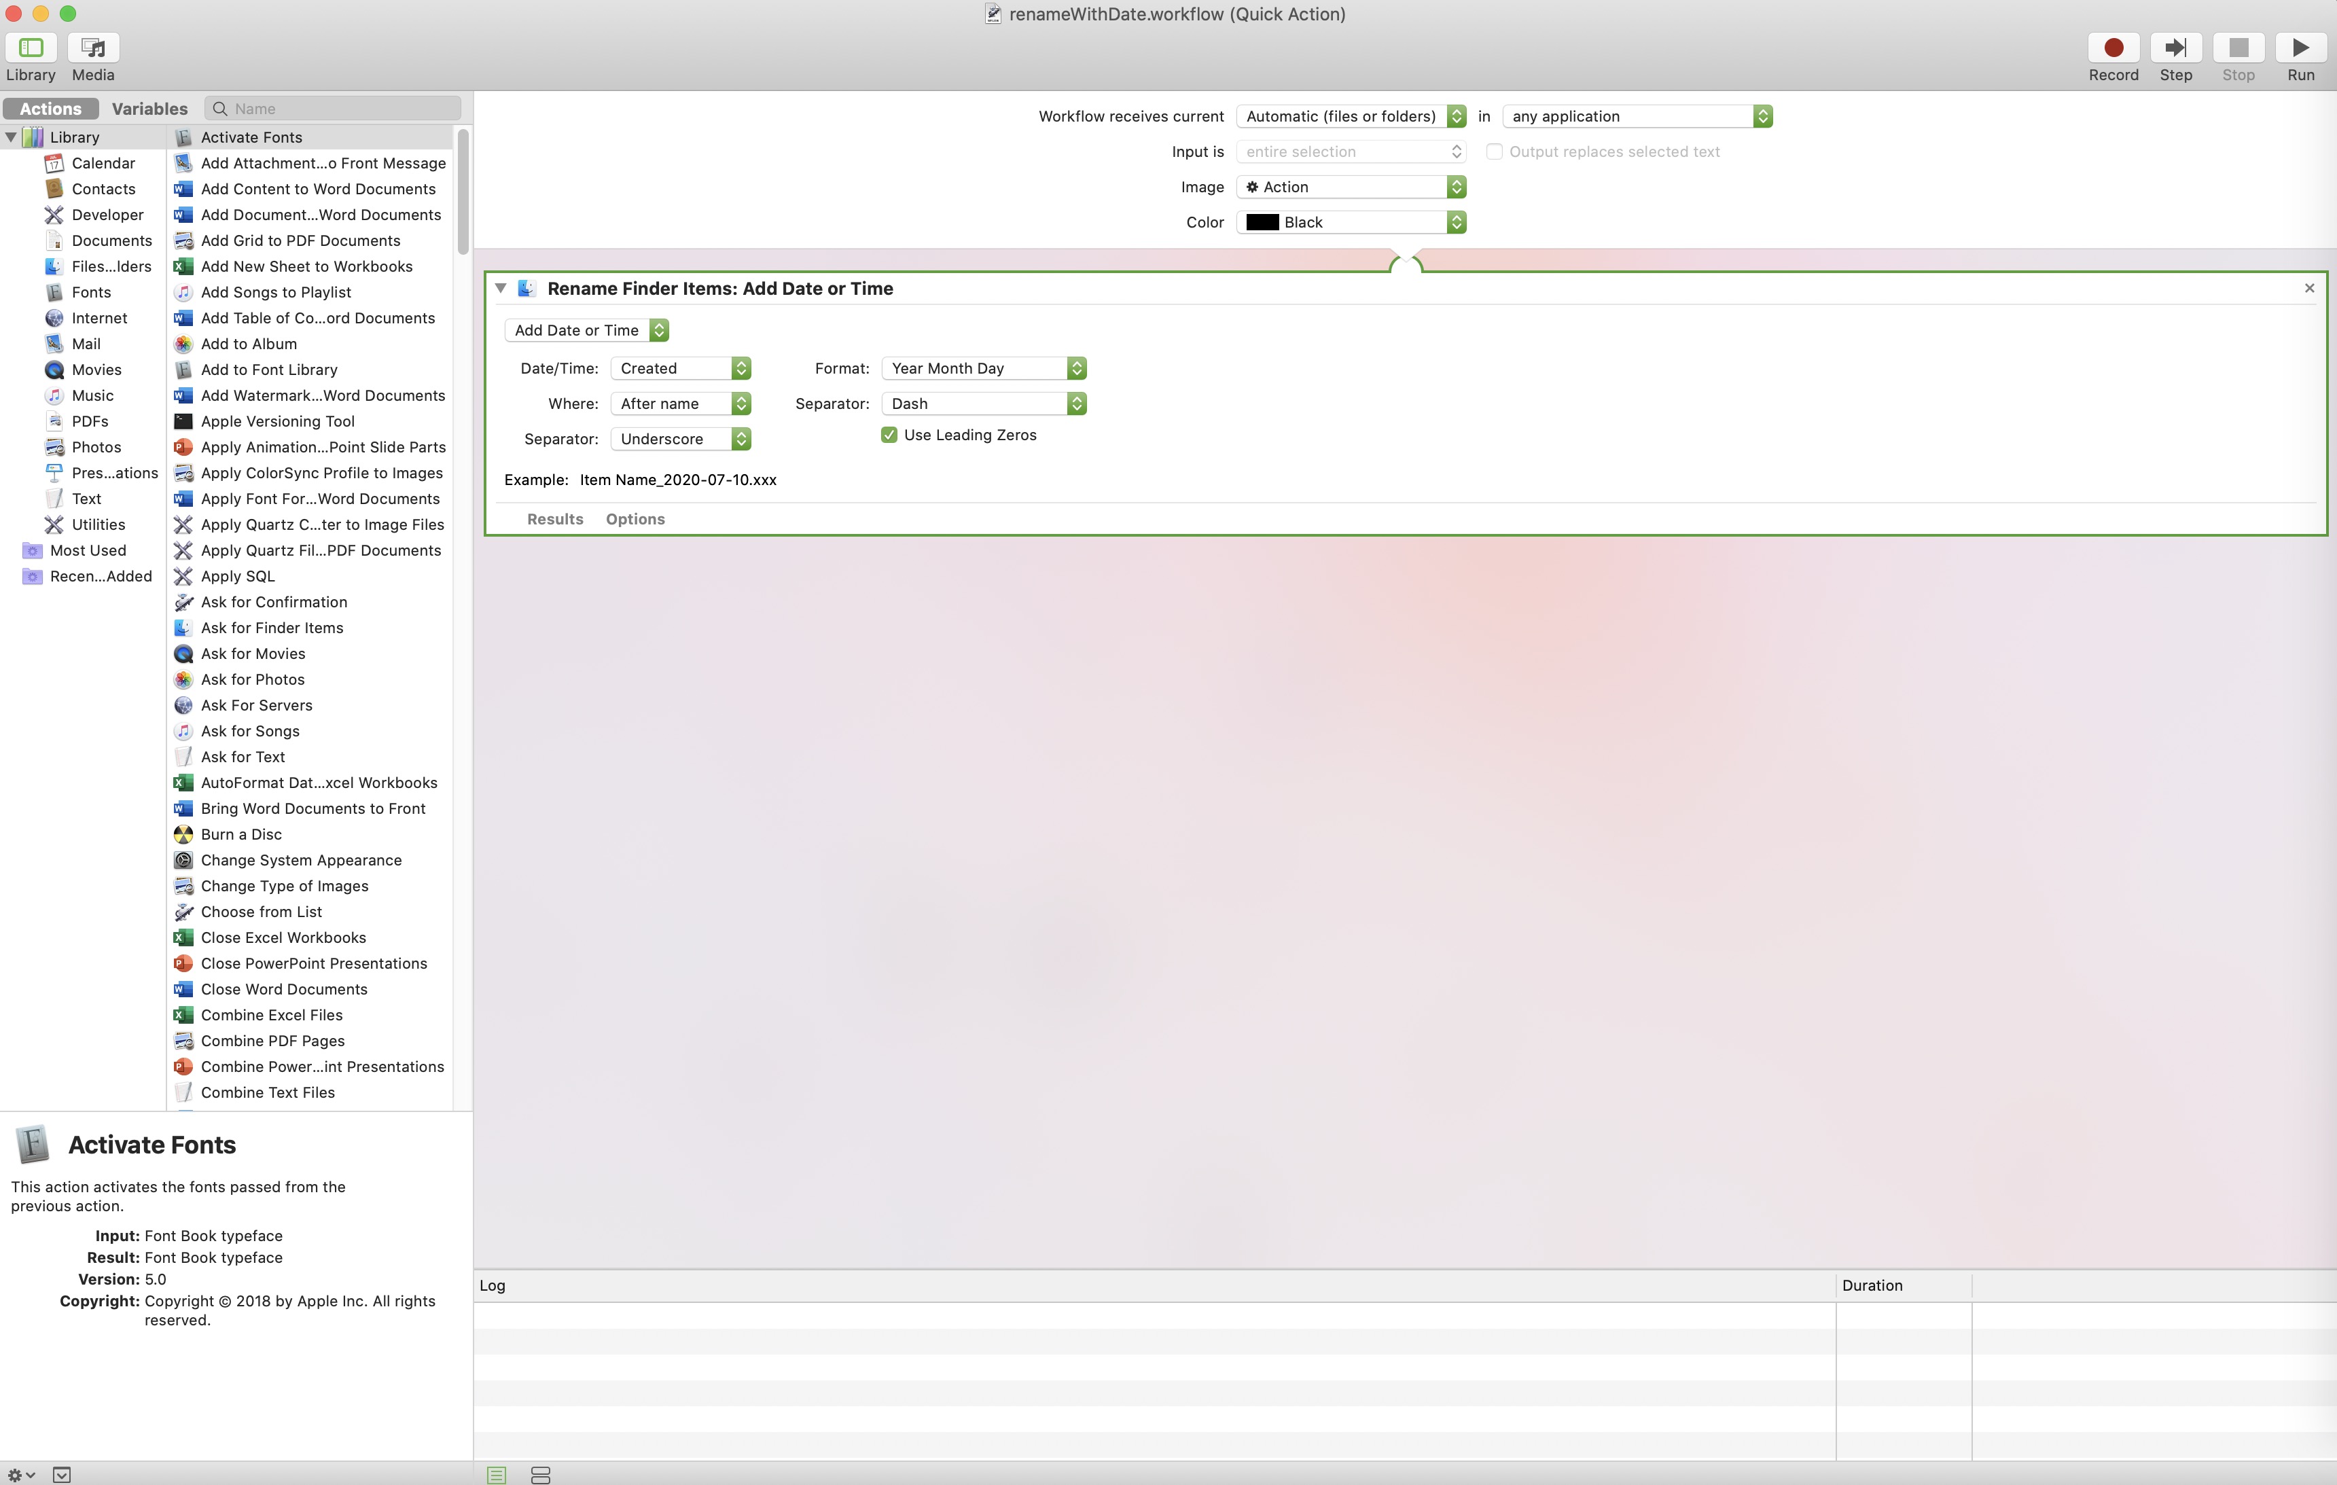Click the Run play icon
Viewport: 2337px width, 1485px height.
point(2300,48)
